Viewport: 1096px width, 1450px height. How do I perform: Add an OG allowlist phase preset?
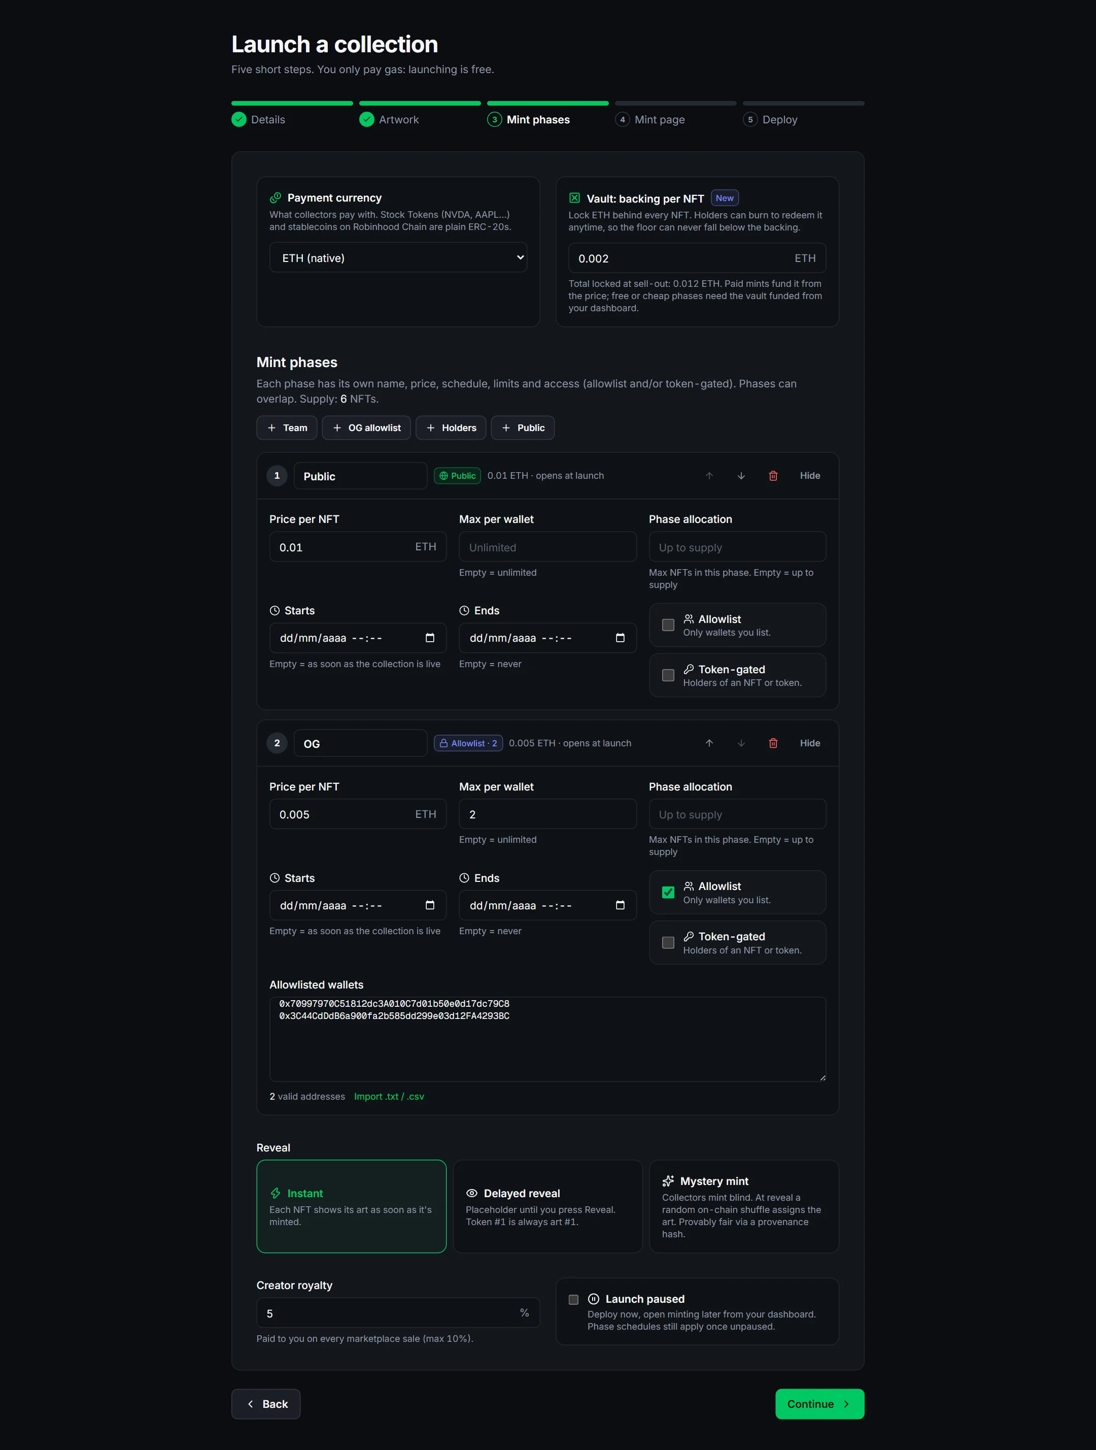[x=366, y=428]
